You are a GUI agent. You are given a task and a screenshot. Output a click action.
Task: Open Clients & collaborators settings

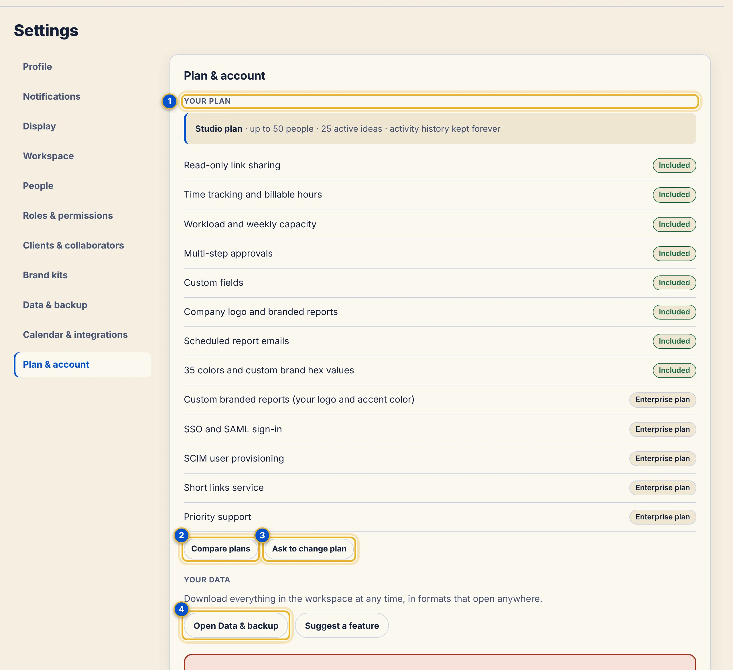[74, 245]
